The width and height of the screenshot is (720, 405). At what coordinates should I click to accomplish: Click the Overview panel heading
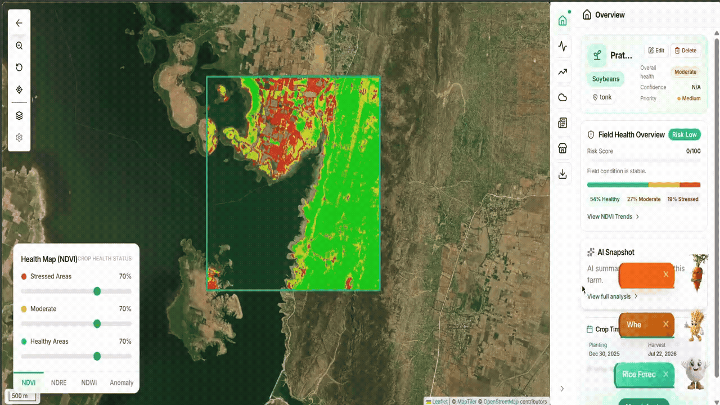[610, 15]
